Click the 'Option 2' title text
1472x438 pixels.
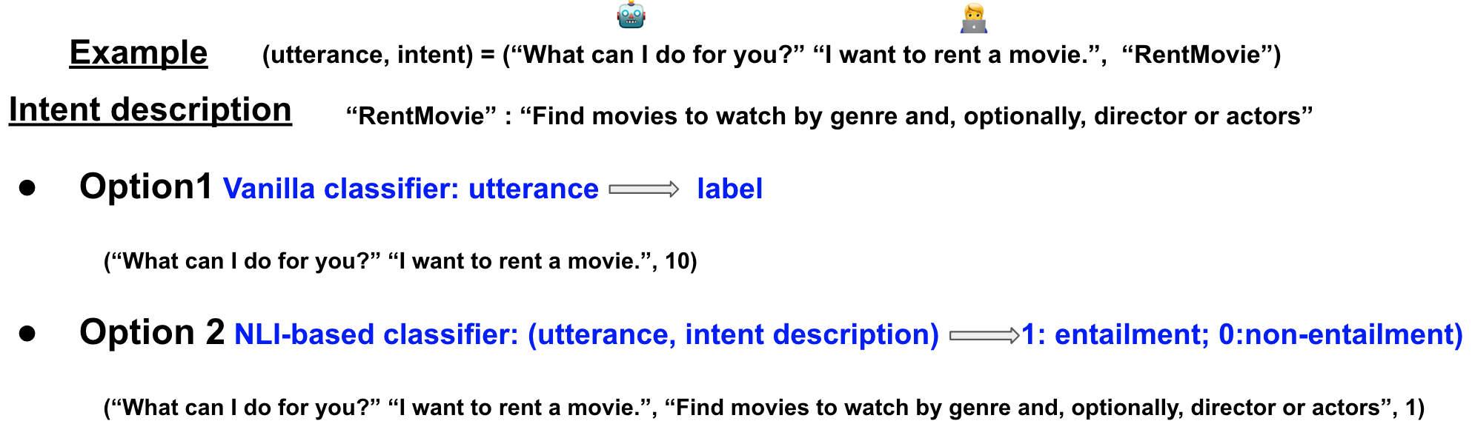coord(152,332)
